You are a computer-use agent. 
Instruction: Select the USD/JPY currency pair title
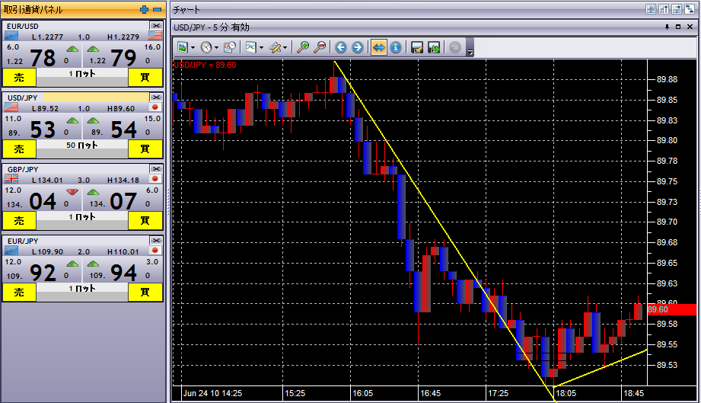pyautogui.click(x=23, y=98)
